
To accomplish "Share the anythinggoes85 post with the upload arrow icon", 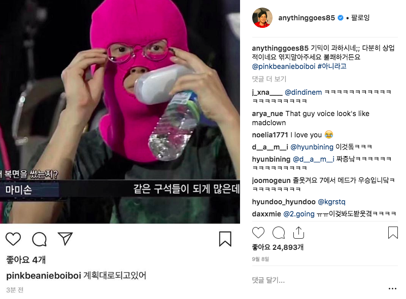I will point(298,233).
